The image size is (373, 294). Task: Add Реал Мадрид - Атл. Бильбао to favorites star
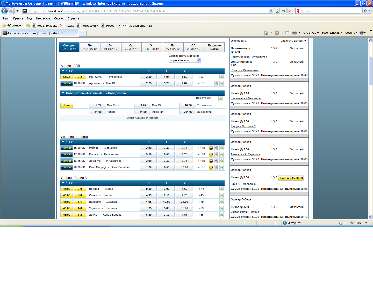(221, 167)
